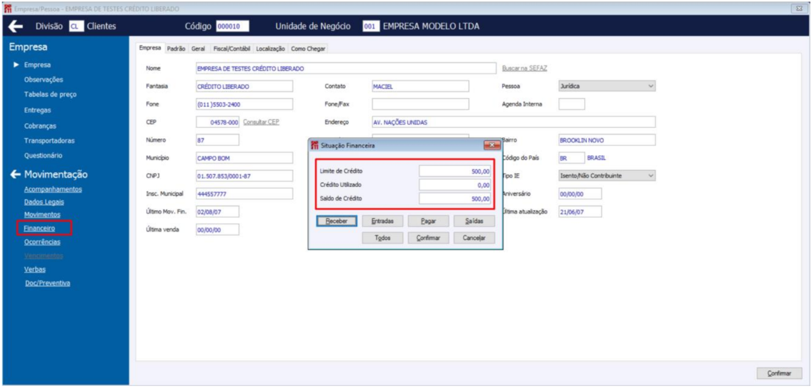Switch to the Fiscal/Contábil tab

coord(232,49)
